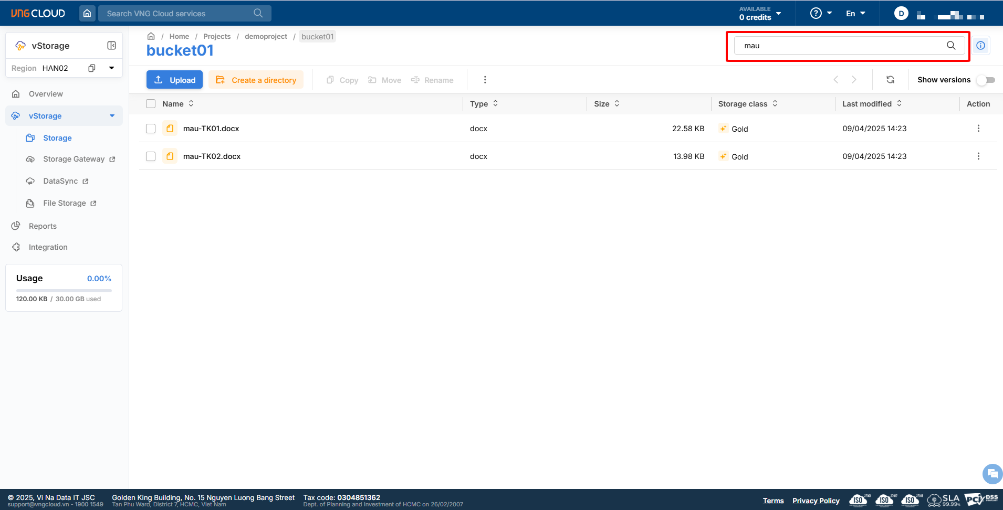
Task: Expand the En language dropdown
Action: pos(855,14)
